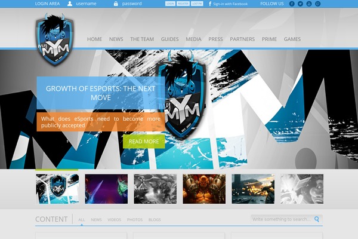Open the Twitch follow icon

317,4
